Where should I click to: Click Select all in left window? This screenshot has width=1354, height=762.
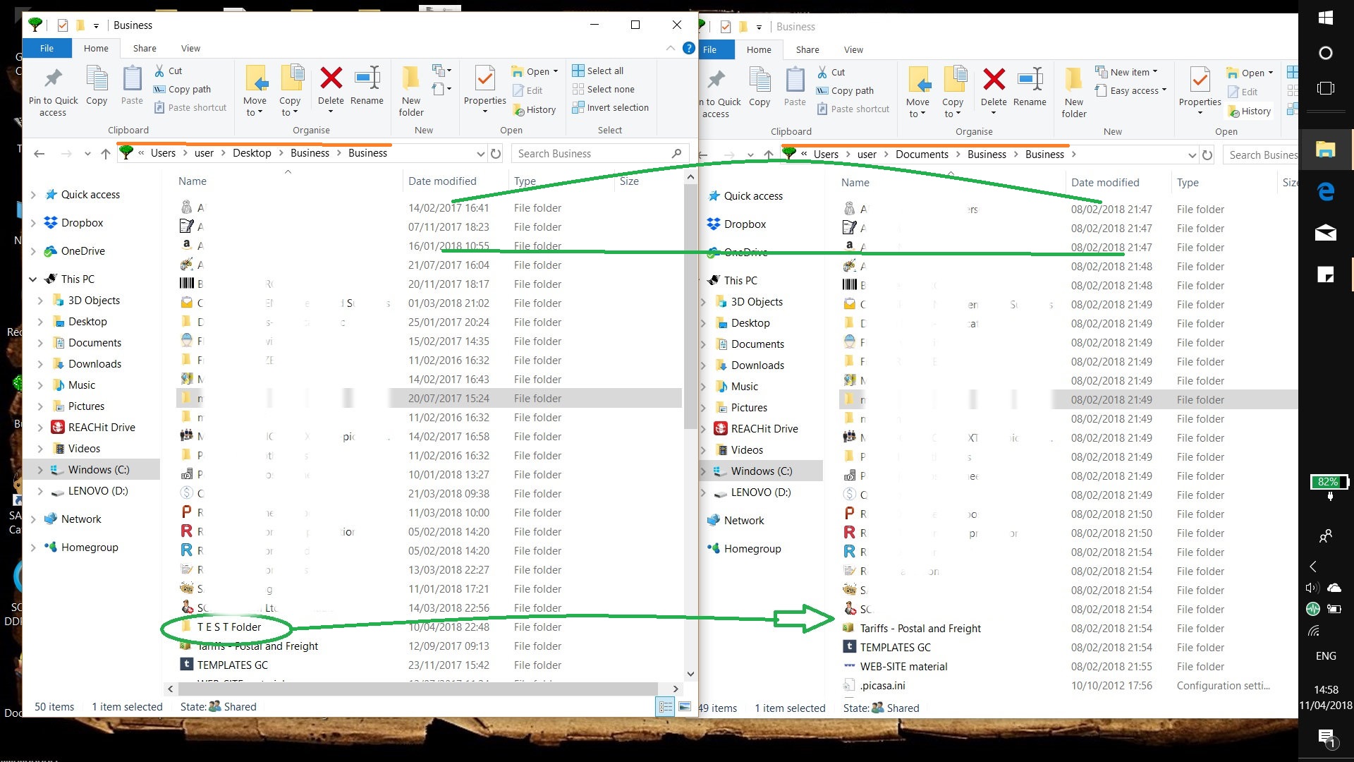pos(598,71)
